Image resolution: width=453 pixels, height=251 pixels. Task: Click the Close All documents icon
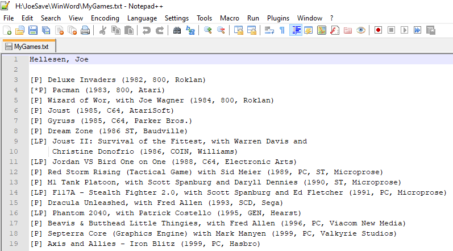pyautogui.click(x=72, y=30)
